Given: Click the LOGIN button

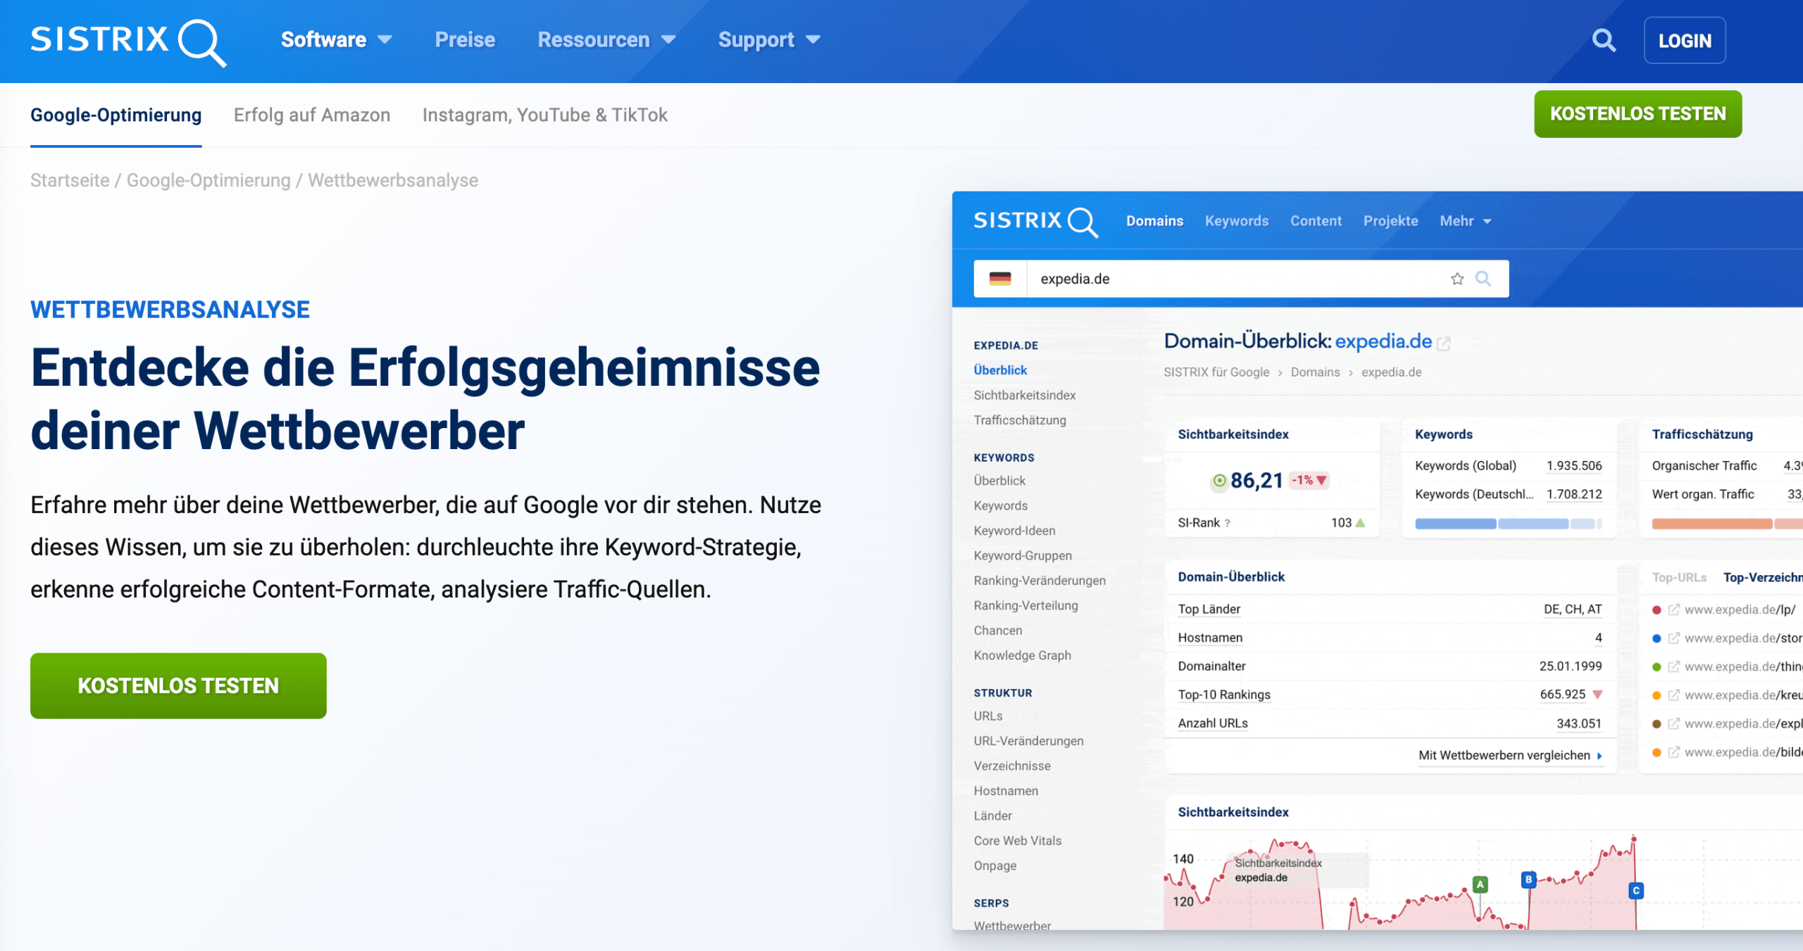Looking at the screenshot, I should tap(1685, 41).
